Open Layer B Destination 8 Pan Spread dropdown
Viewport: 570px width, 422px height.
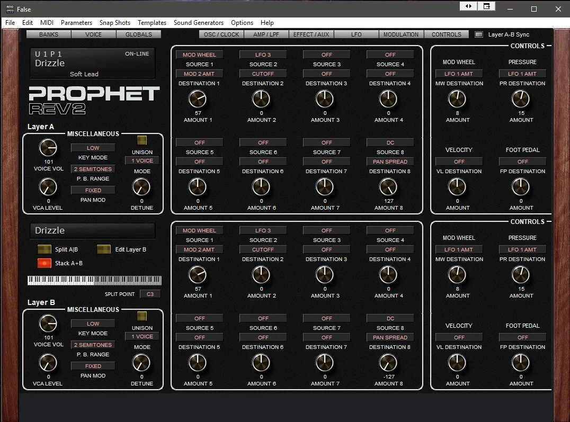390,337
